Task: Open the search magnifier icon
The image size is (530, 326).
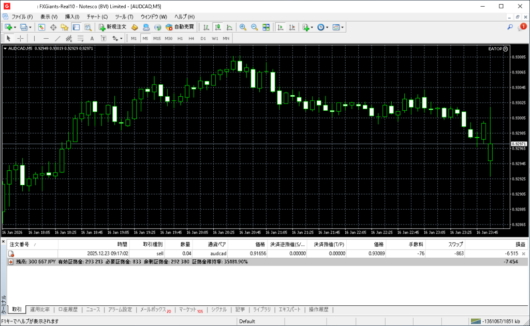Action: tap(510, 27)
